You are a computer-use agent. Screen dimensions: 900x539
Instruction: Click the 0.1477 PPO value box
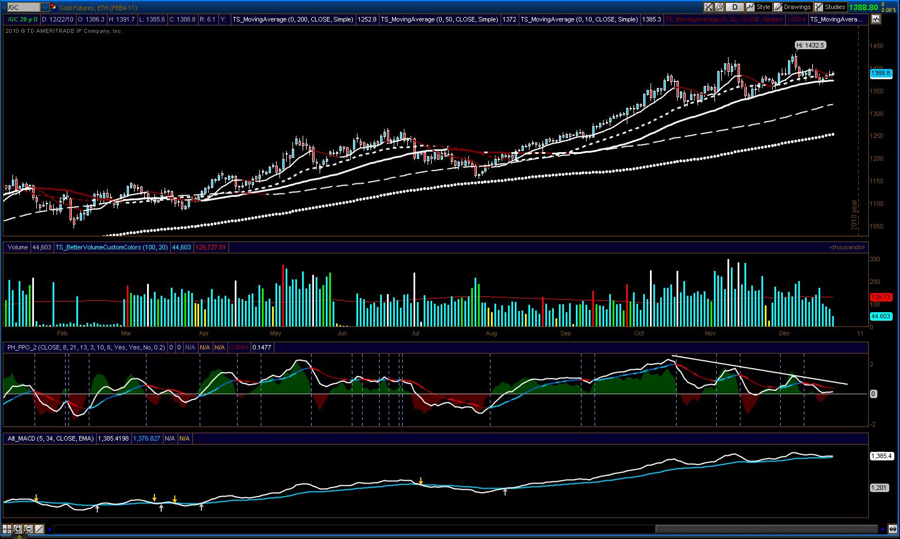(x=261, y=347)
